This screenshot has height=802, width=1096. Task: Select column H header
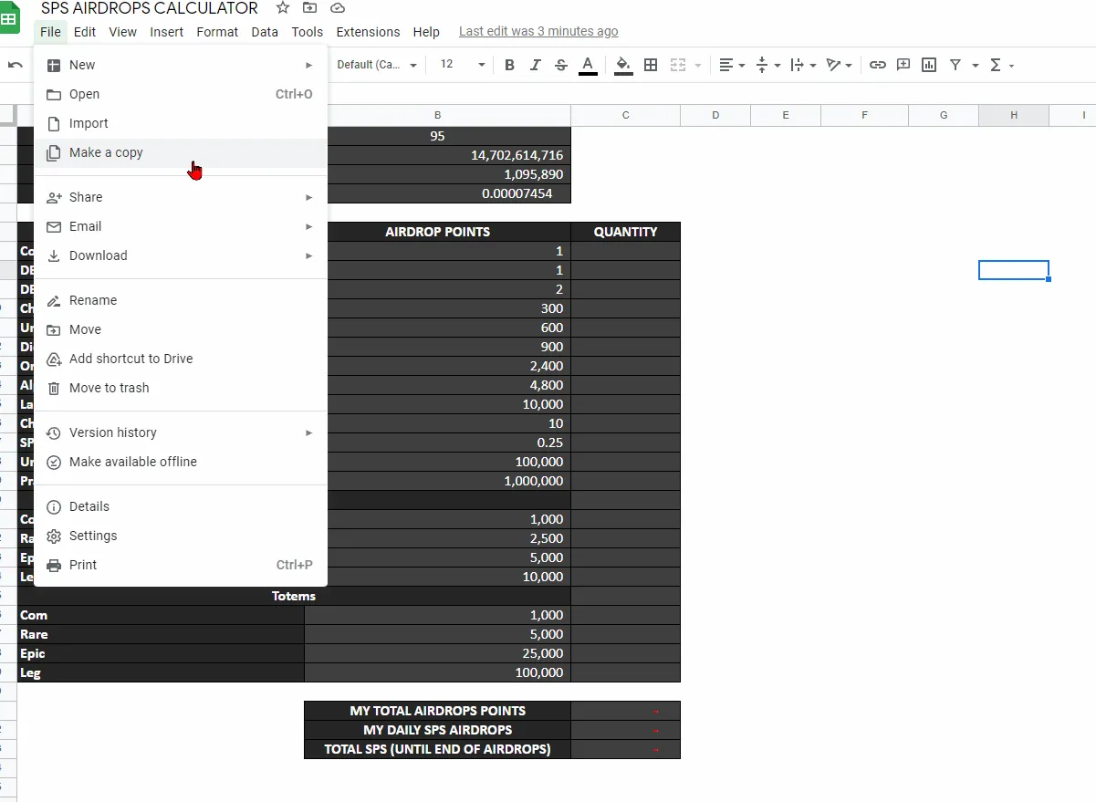tap(1014, 115)
